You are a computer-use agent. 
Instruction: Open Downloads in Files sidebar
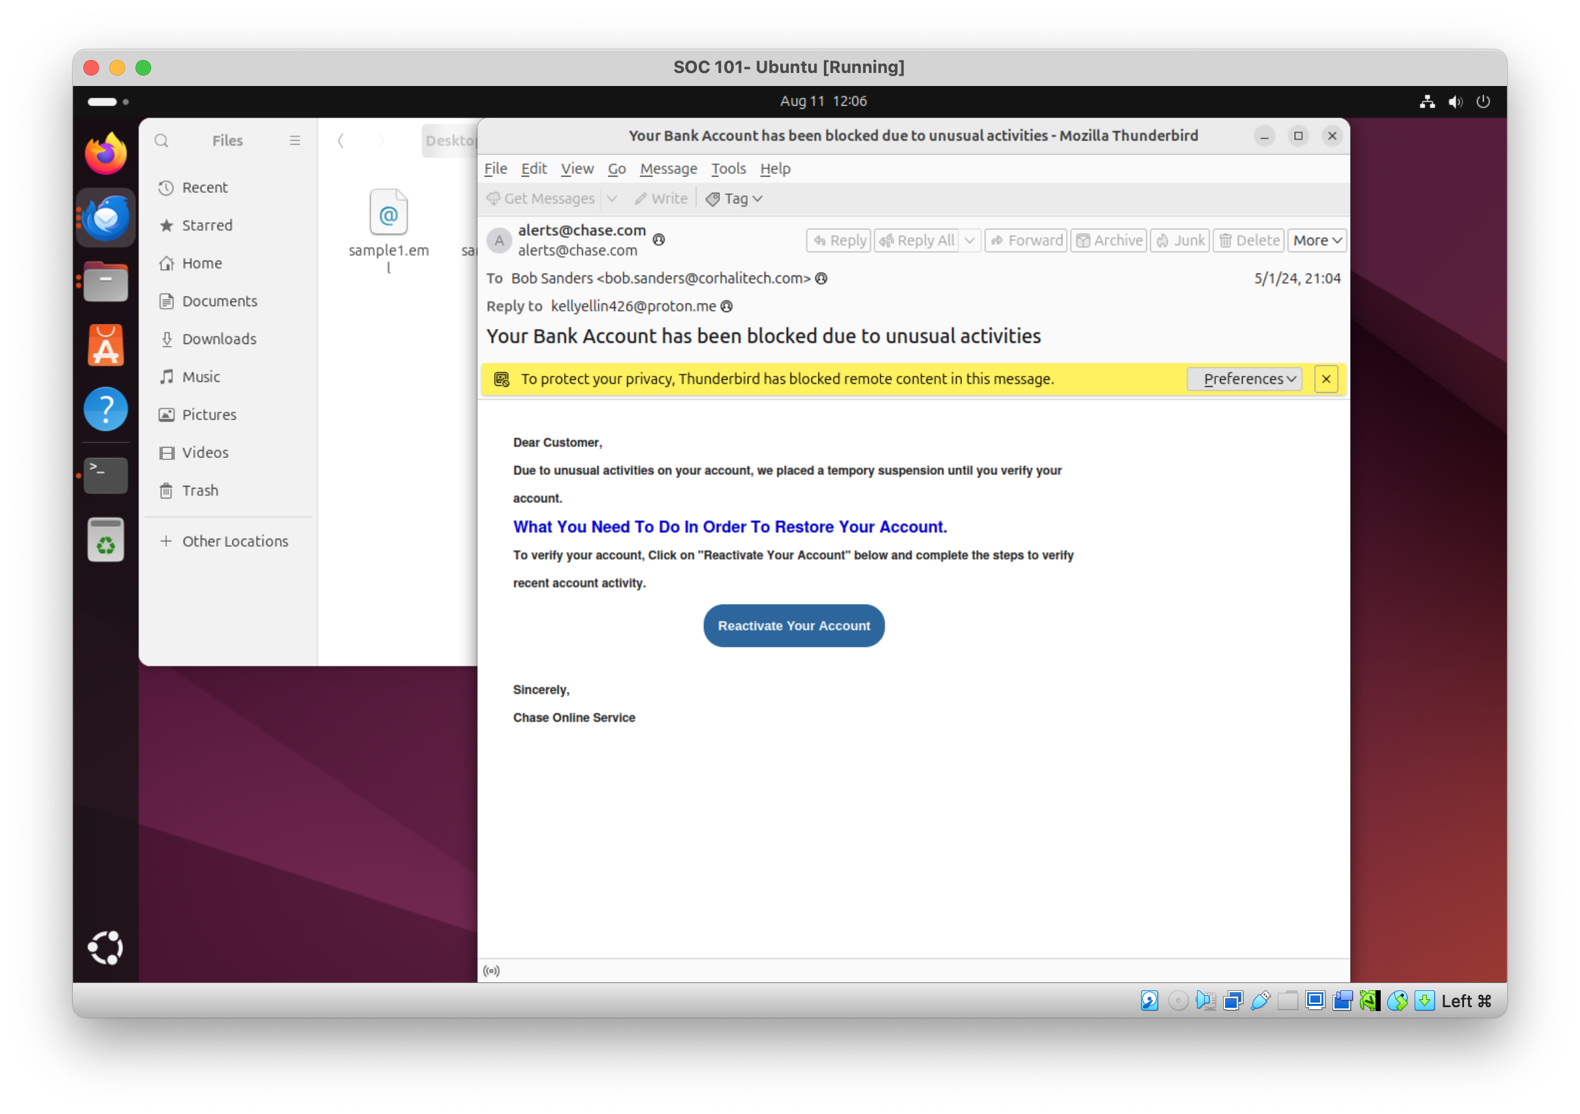click(x=229, y=339)
